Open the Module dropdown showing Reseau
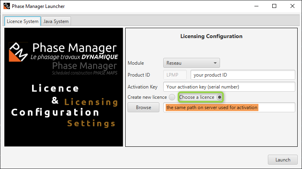The width and height of the screenshot is (302, 169). (x=191, y=63)
